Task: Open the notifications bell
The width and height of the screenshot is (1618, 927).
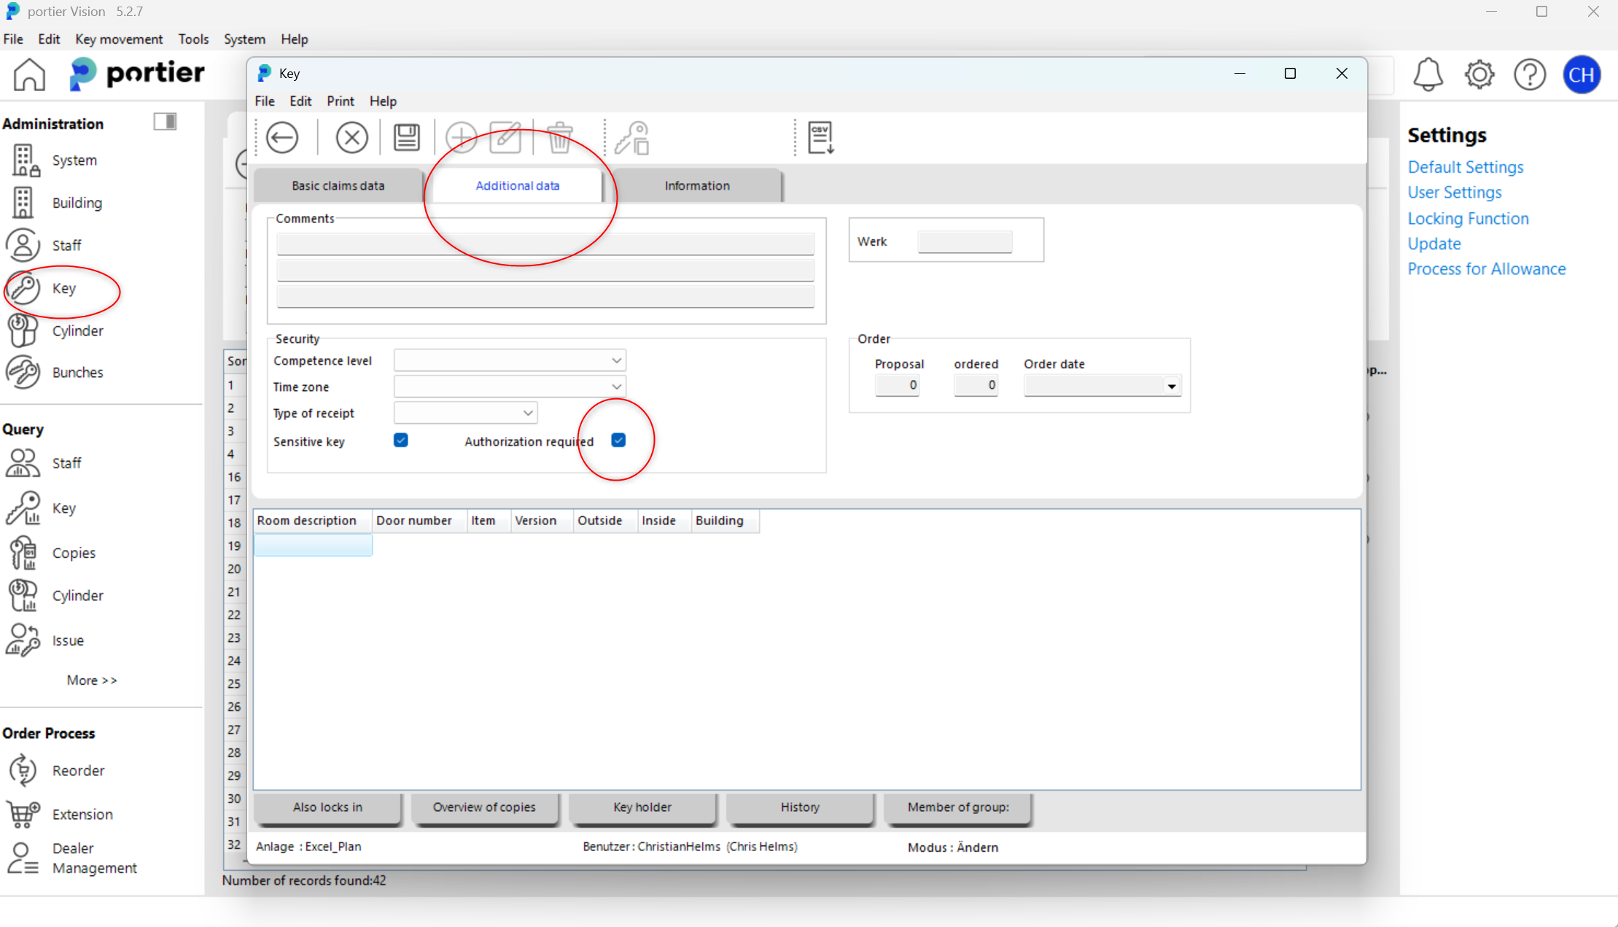Action: click(x=1428, y=74)
